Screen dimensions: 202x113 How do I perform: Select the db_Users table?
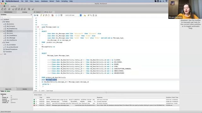point(10,33)
